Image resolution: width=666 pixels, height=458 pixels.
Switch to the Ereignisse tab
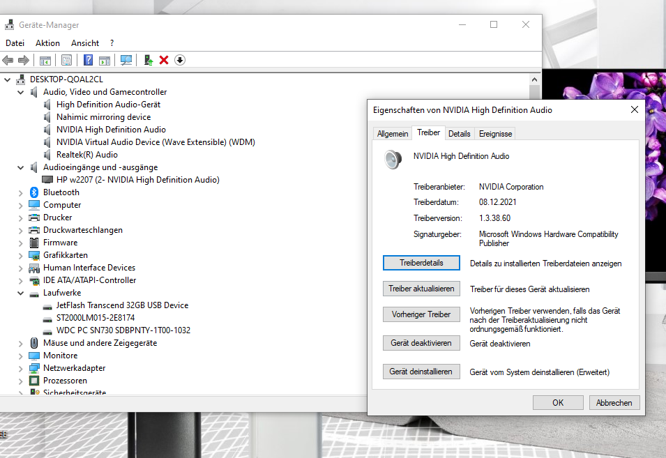coord(495,134)
